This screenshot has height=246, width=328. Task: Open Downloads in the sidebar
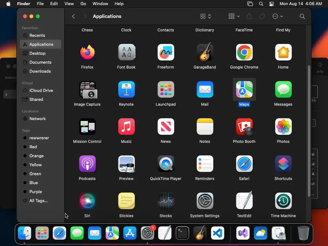pyautogui.click(x=41, y=71)
